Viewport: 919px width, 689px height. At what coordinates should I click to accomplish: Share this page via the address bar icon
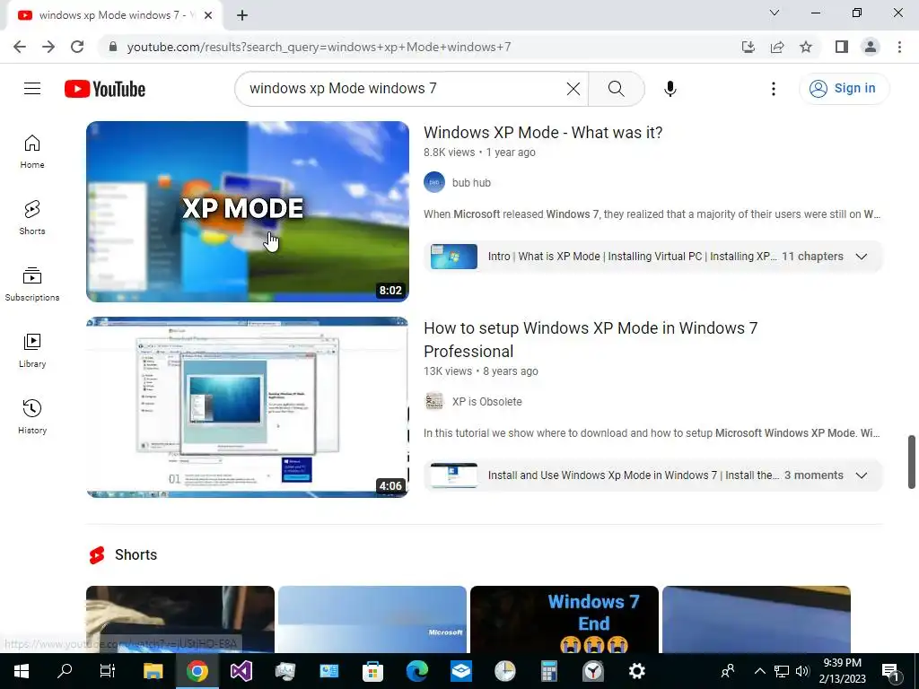(x=777, y=47)
